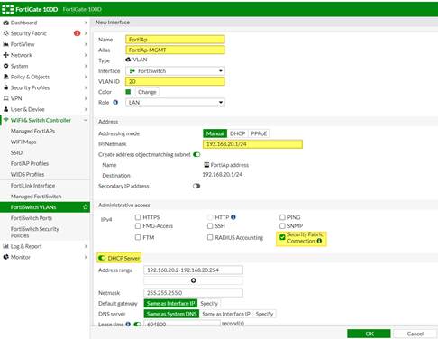
Task: Check the RADIUS Accounting checkbox
Action: point(210,237)
